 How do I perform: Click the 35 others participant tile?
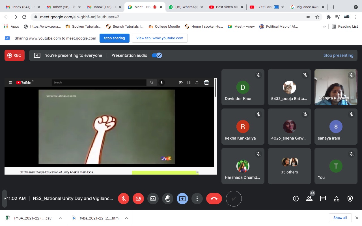click(x=289, y=166)
